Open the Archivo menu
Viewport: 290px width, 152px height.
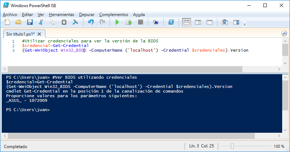pyautogui.click(x=10, y=15)
